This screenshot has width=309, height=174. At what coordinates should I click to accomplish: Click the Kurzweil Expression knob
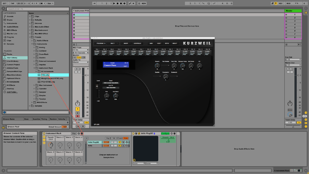pyautogui.click(x=166, y=76)
